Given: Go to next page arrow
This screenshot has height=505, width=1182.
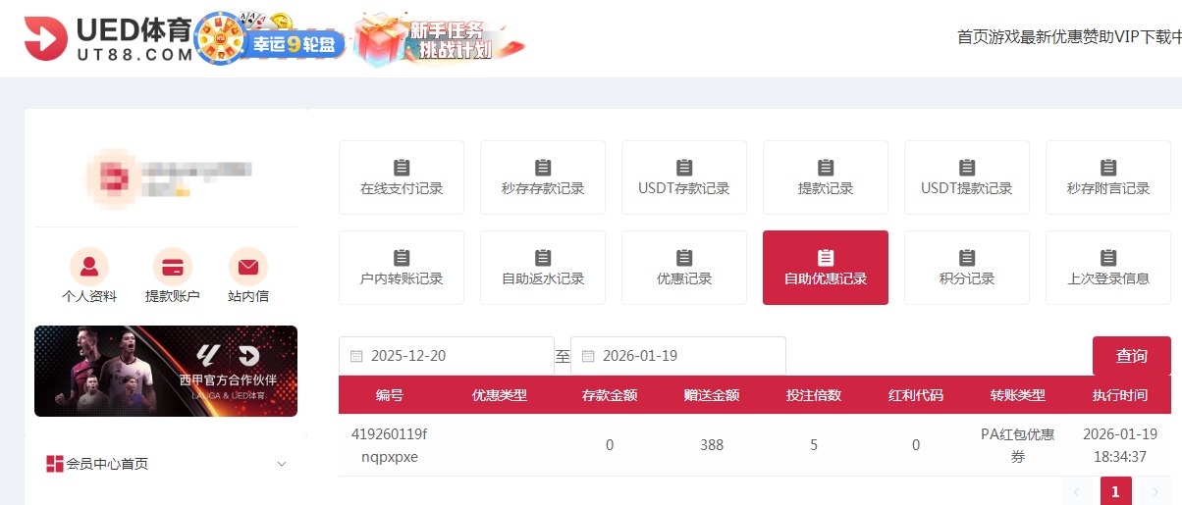Looking at the screenshot, I should point(1155,491).
